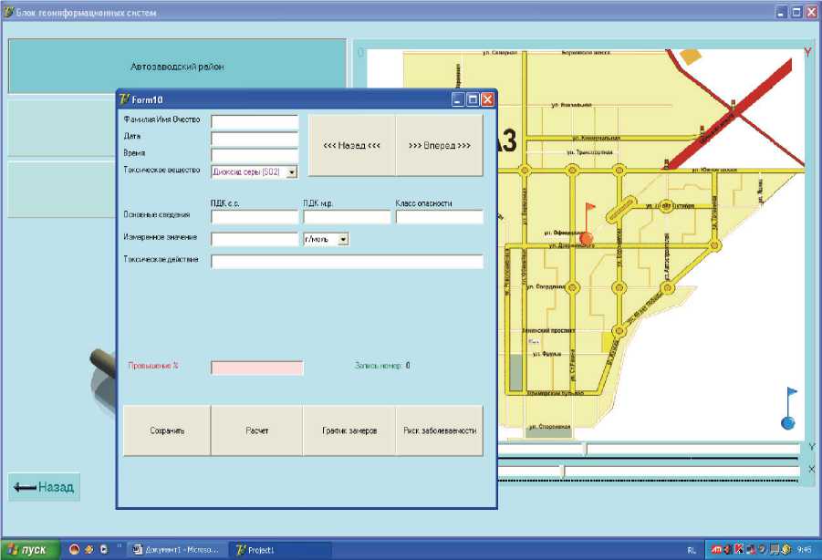This screenshot has height=560, width=822.
Task: Click the Y-axis slider below the map
Action: [x=586, y=448]
